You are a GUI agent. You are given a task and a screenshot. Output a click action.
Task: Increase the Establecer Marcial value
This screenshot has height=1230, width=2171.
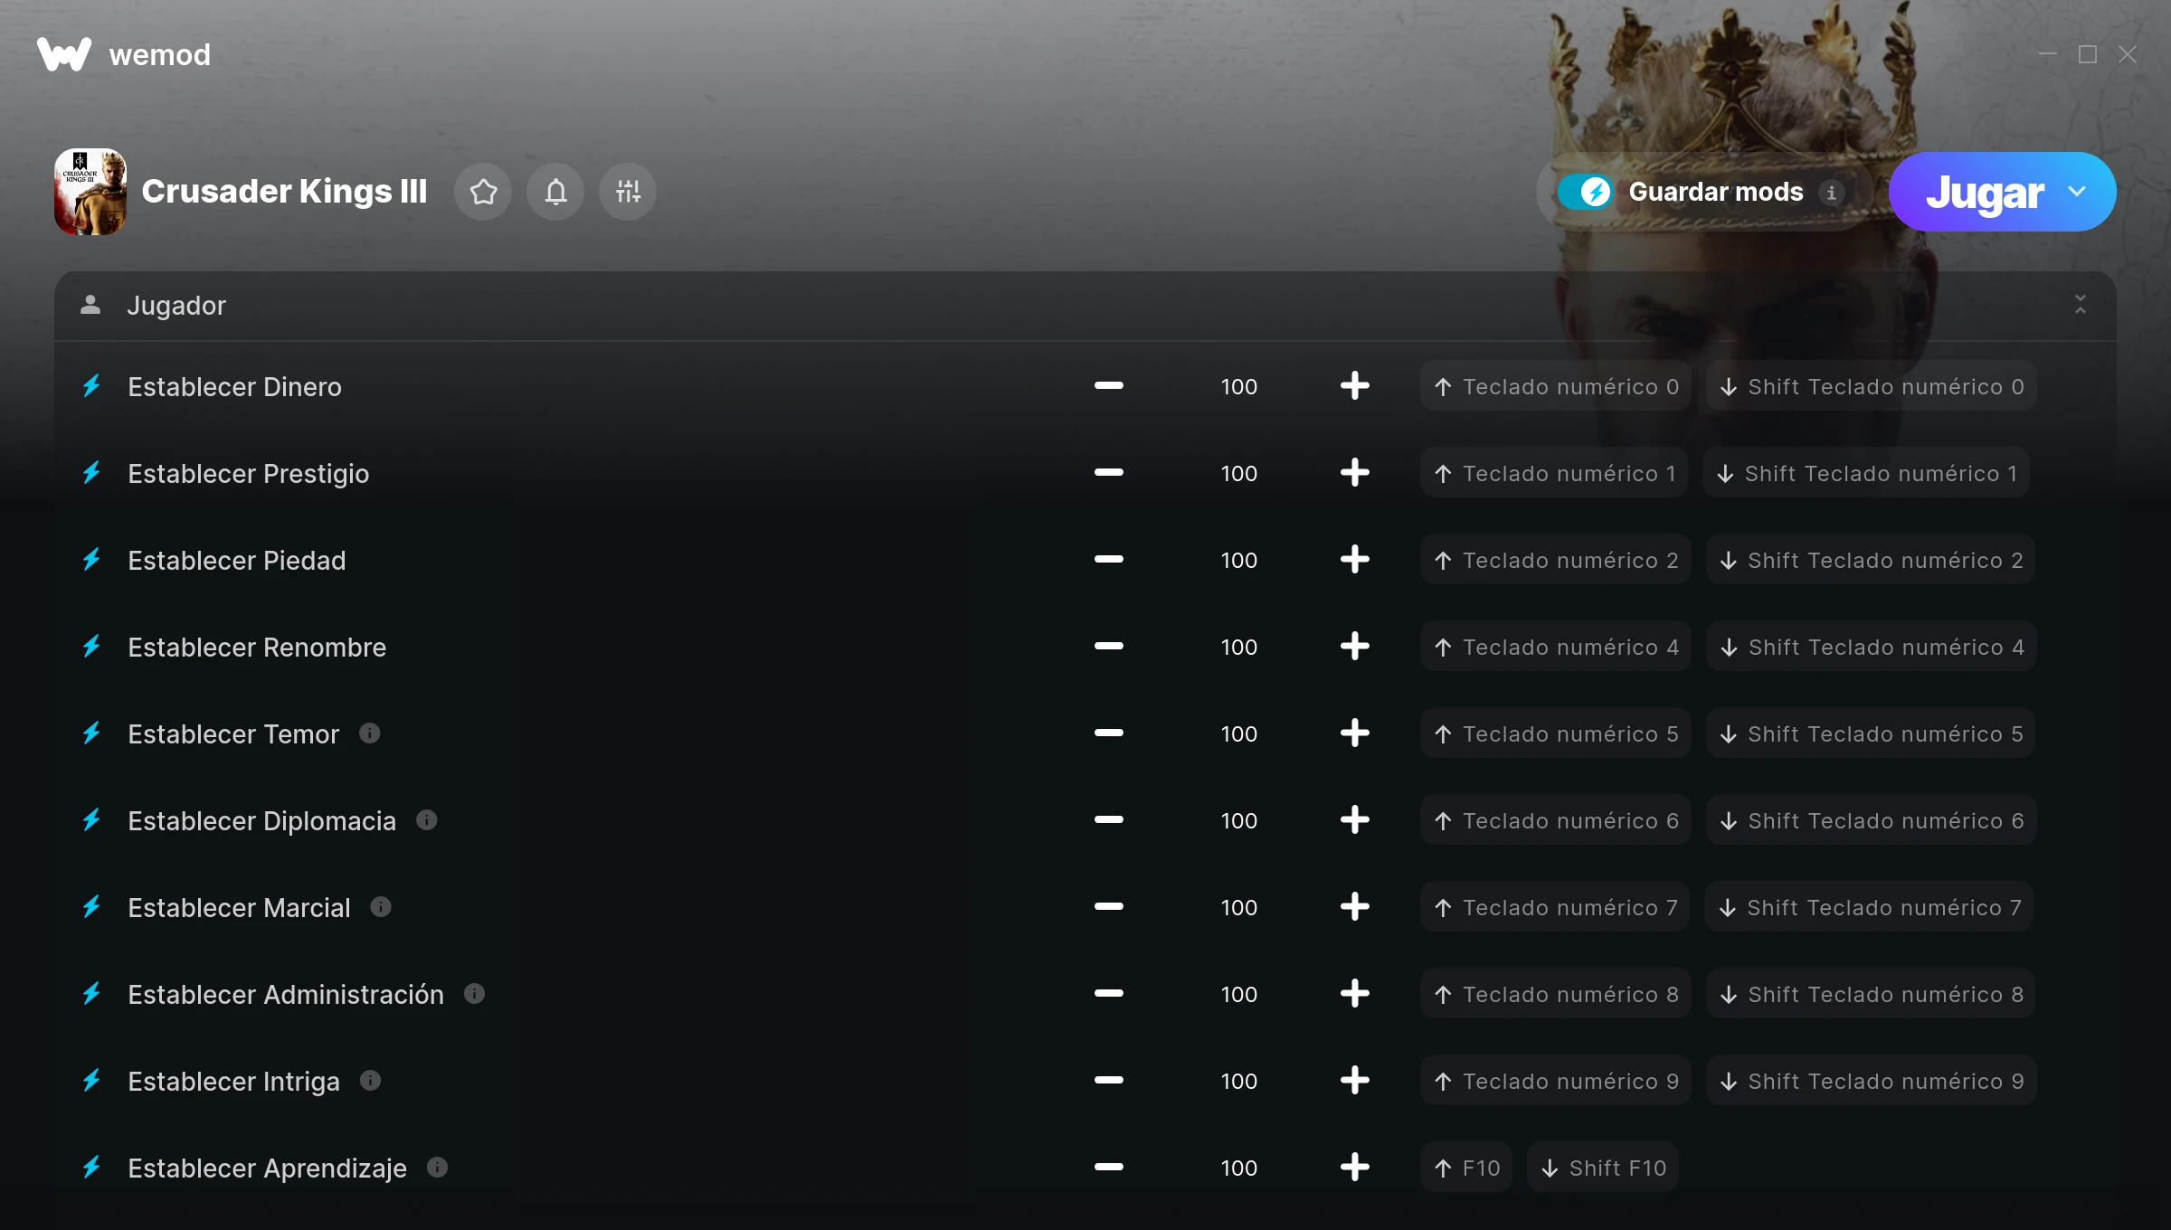pyautogui.click(x=1354, y=907)
